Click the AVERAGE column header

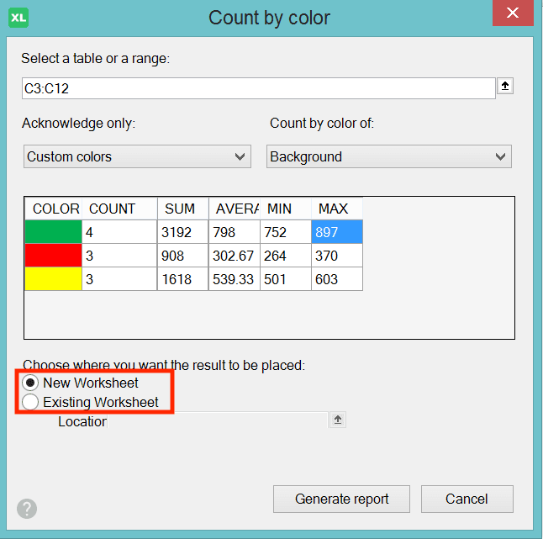(x=235, y=209)
